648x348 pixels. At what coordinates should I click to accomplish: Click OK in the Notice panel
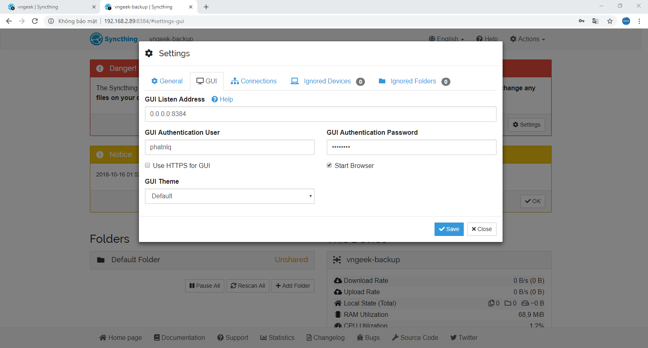point(533,201)
